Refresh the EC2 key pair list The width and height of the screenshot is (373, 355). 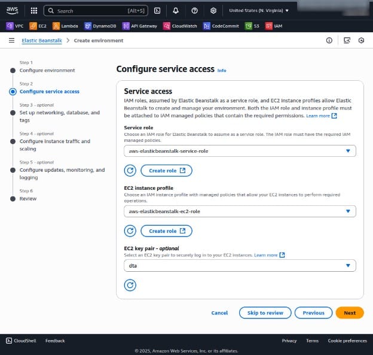click(130, 285)
